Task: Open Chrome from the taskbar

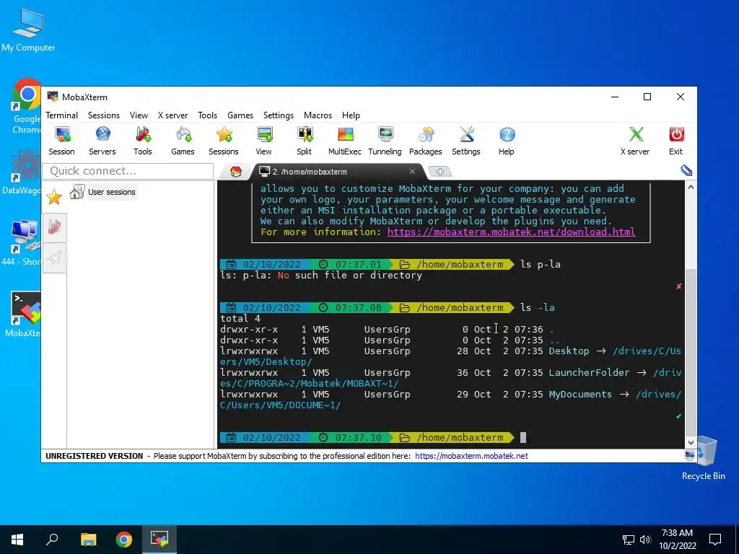Action: [124, 540]
